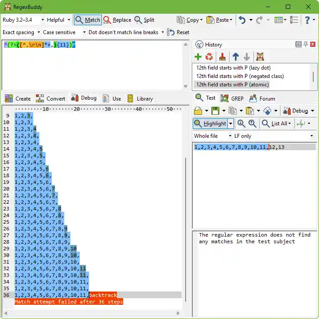
Task: Click the test subject line 1,2,3,...,12,13
Action: point(255,147)
